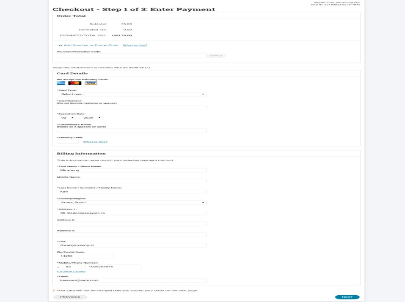Screen dimensions: 405x302
Task: Click the Next button
Action: click(x=347, y=297)
